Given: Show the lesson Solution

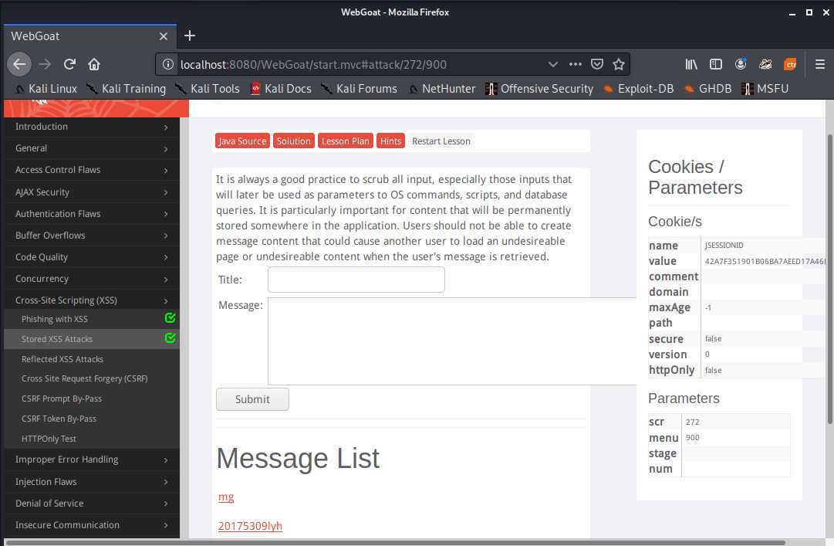Looking at the screenshot, I should 294,141.
